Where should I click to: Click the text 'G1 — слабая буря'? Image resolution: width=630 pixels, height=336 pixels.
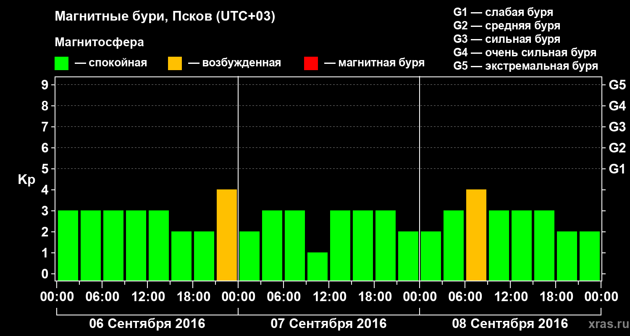pyautogui.click(x=503, y=12)
